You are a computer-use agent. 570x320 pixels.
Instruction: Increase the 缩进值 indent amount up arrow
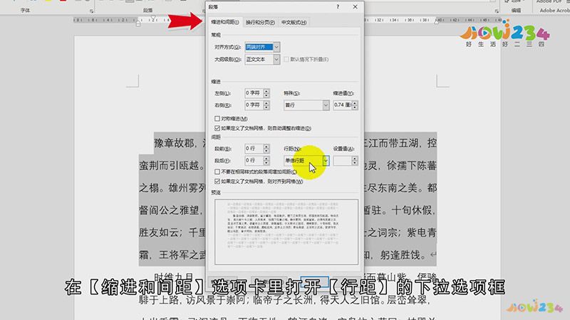tap(355, 102)
